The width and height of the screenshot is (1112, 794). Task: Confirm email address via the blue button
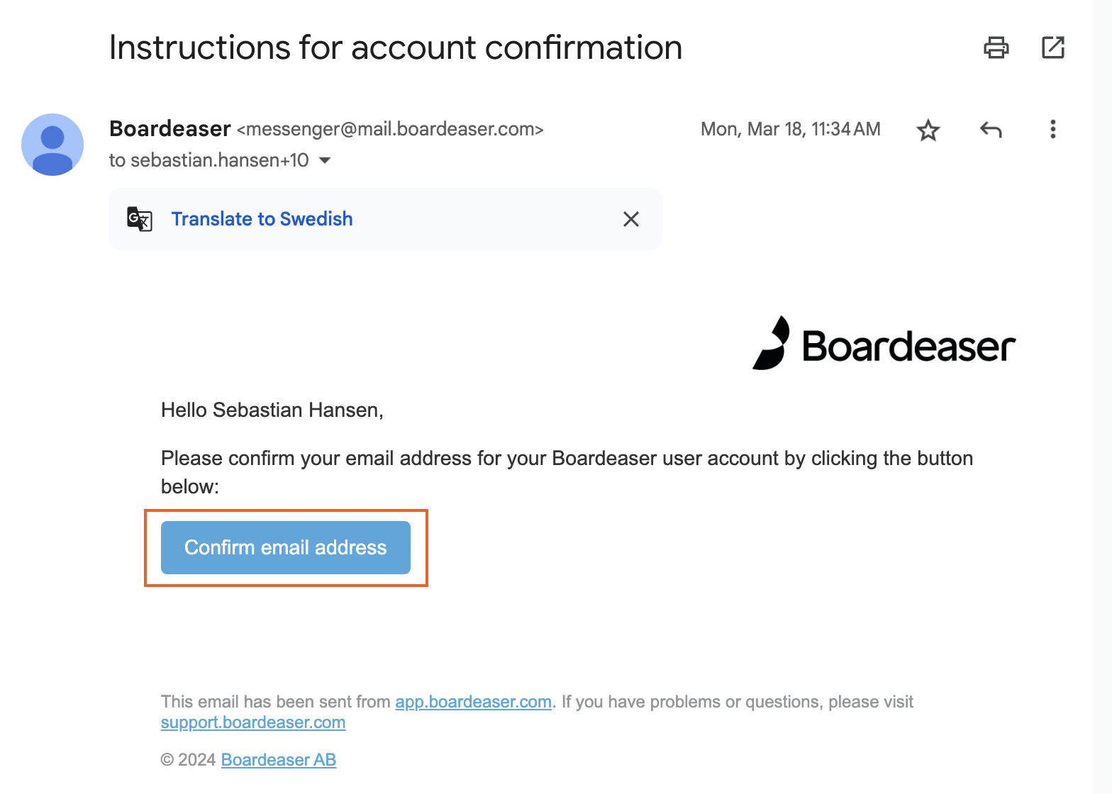tap(286, 547)
